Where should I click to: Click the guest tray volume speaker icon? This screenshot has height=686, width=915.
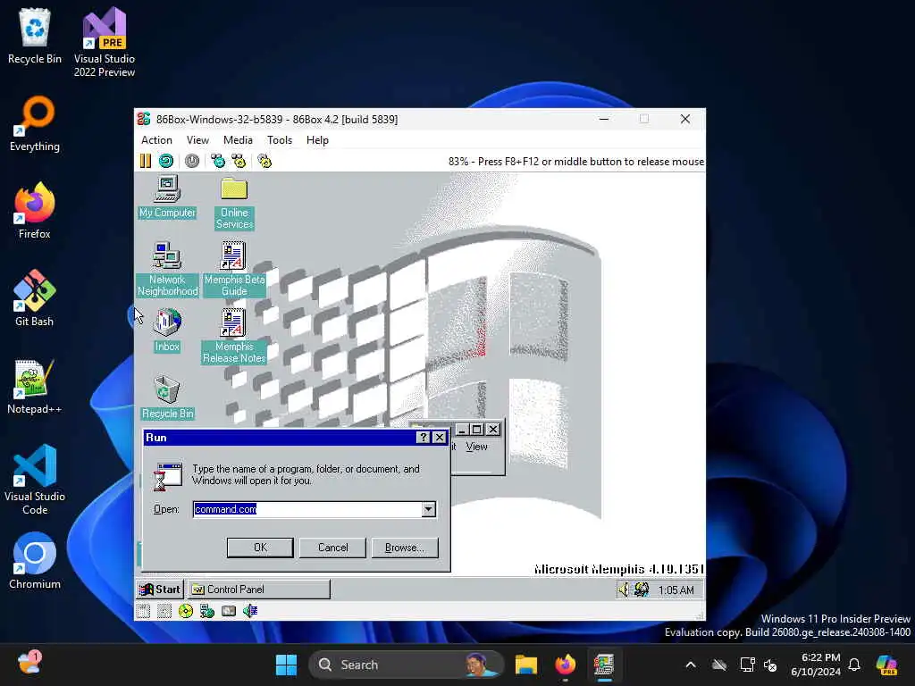point(623,590)
